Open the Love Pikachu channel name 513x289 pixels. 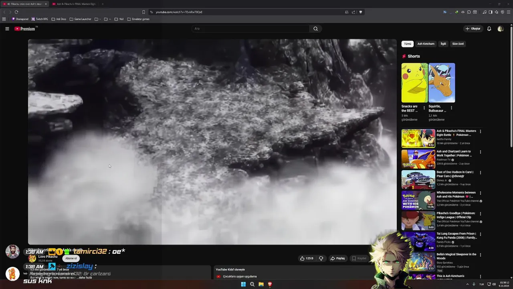tap(48, 256)
